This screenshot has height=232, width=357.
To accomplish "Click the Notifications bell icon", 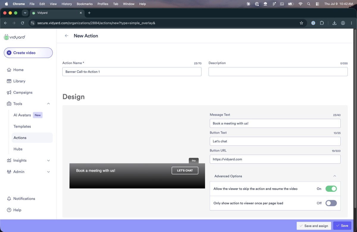I will (9, 199).
